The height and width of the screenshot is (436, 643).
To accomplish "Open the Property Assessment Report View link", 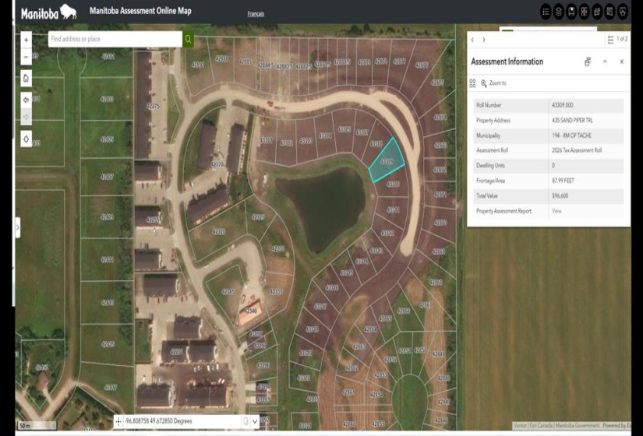I will tap(556, 211).
